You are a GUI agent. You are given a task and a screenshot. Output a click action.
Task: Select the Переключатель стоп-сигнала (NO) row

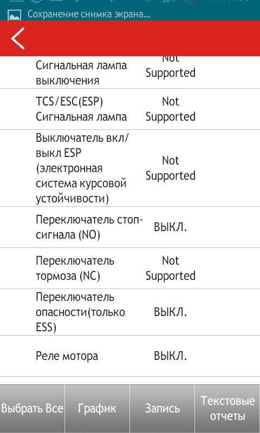(x=130, y=227)
